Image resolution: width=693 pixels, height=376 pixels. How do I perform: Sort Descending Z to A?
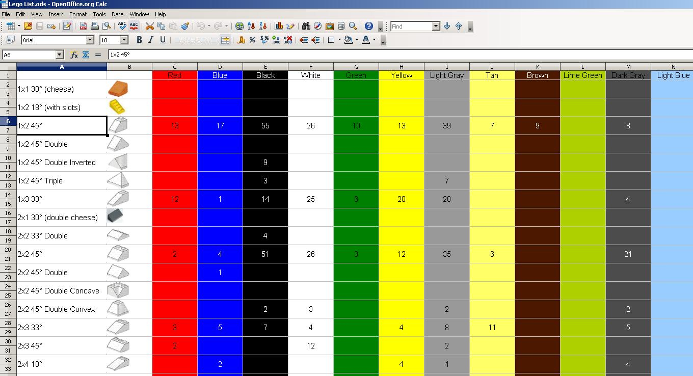tap(263, 26)
